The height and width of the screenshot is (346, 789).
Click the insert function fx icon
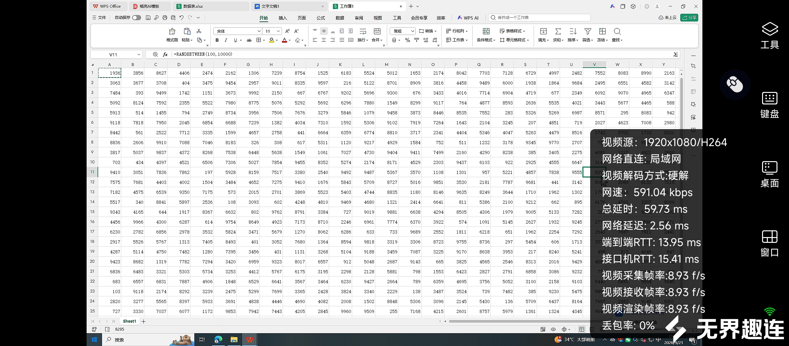(x=165, y=54)
